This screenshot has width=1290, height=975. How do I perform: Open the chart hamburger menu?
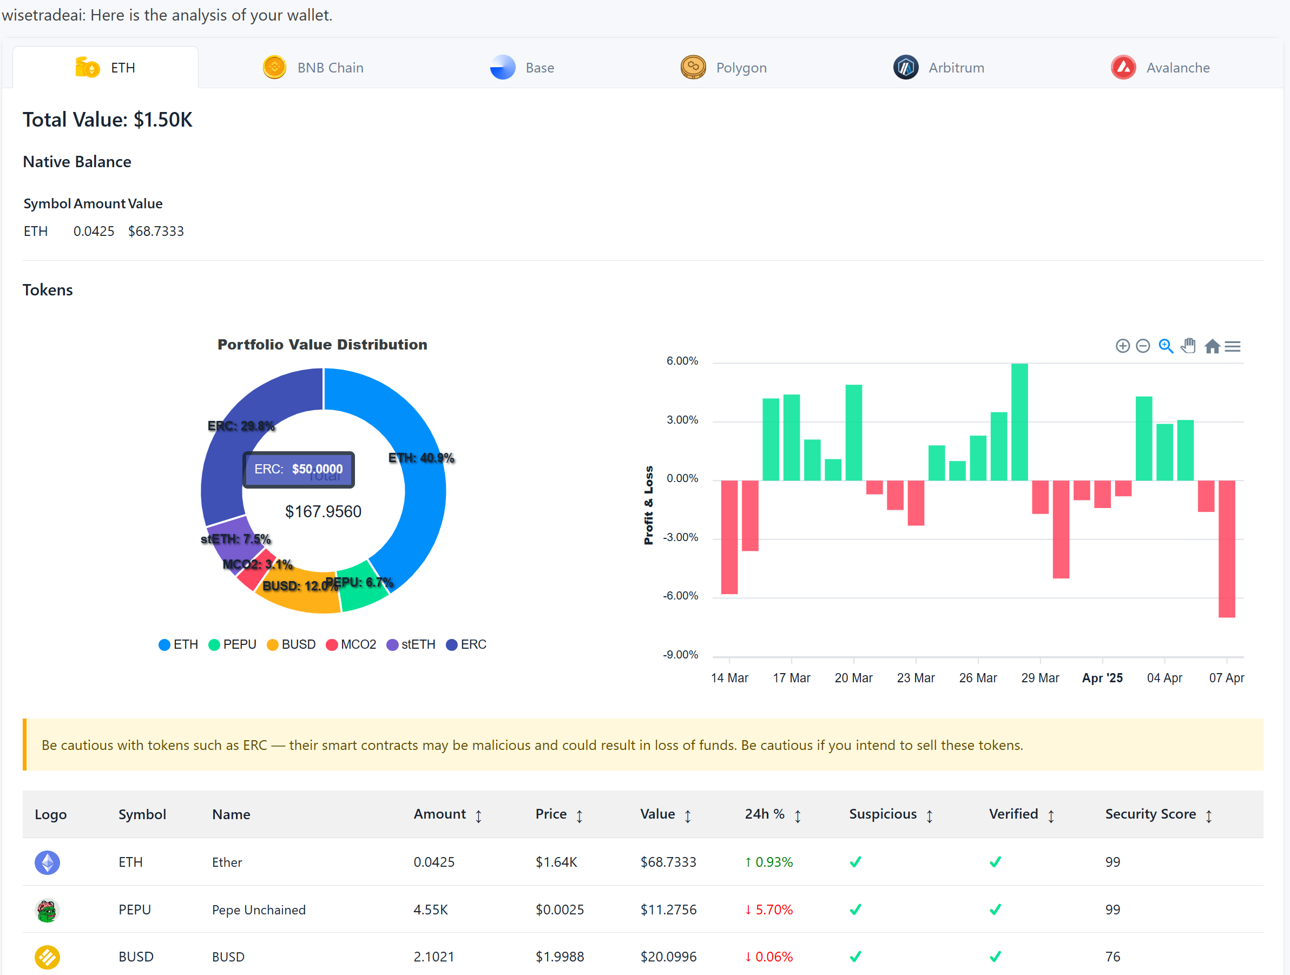coord(1232,346)
